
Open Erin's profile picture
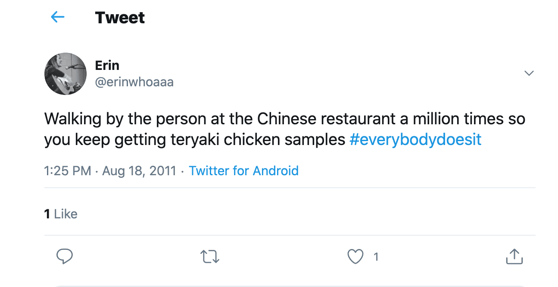point(65,74)
